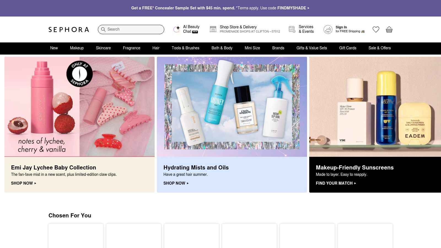
Task: Click the store location PROMENADE SHOPS AT CLIFTON
Action: tap(250, 32)
